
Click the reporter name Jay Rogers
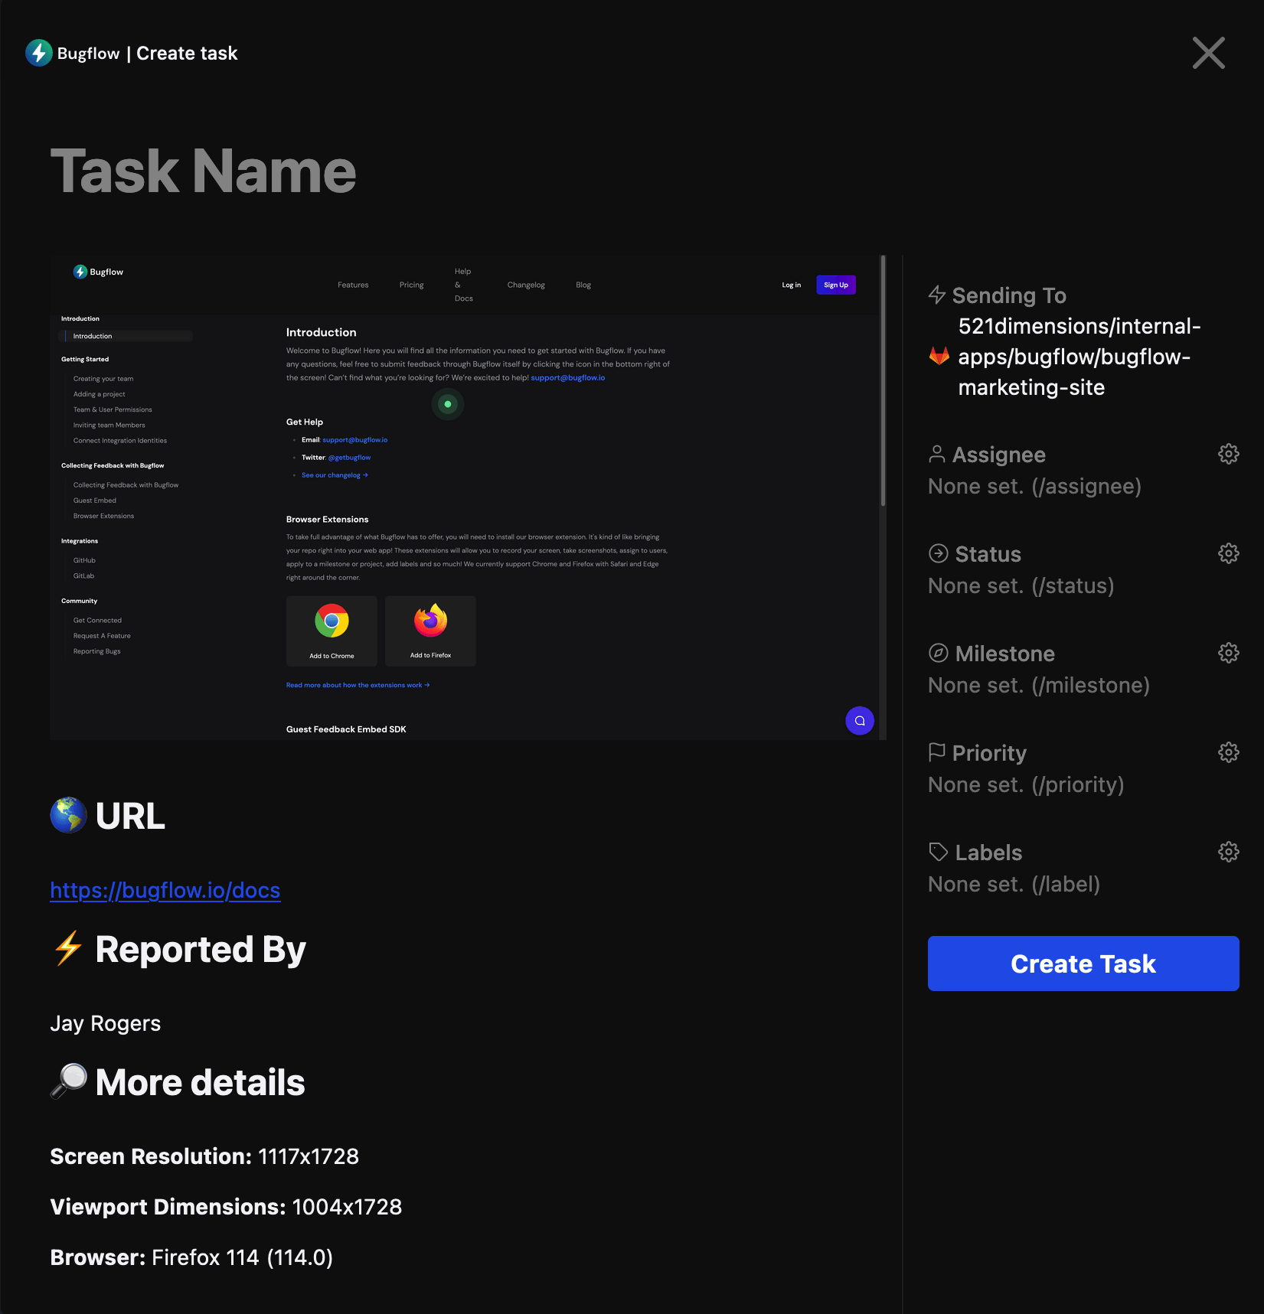click(106, 1023)
